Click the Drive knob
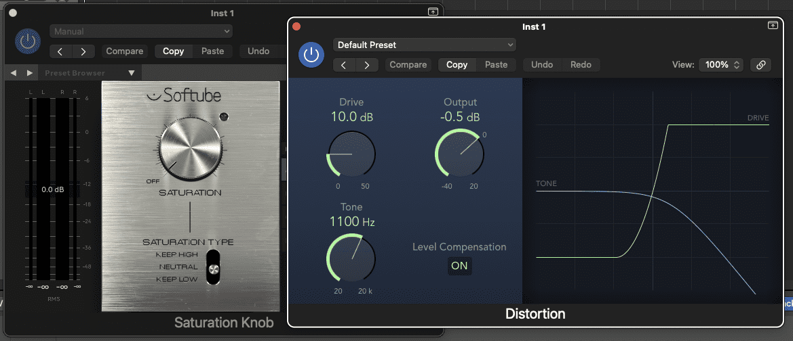This screenshot has width=793, height=341. click(351, 154)
